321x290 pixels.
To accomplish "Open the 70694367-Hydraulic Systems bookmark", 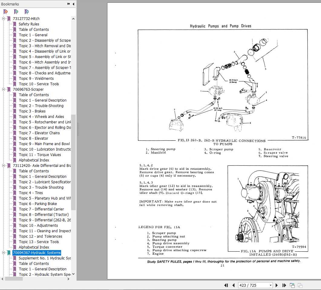I will 37,253.
